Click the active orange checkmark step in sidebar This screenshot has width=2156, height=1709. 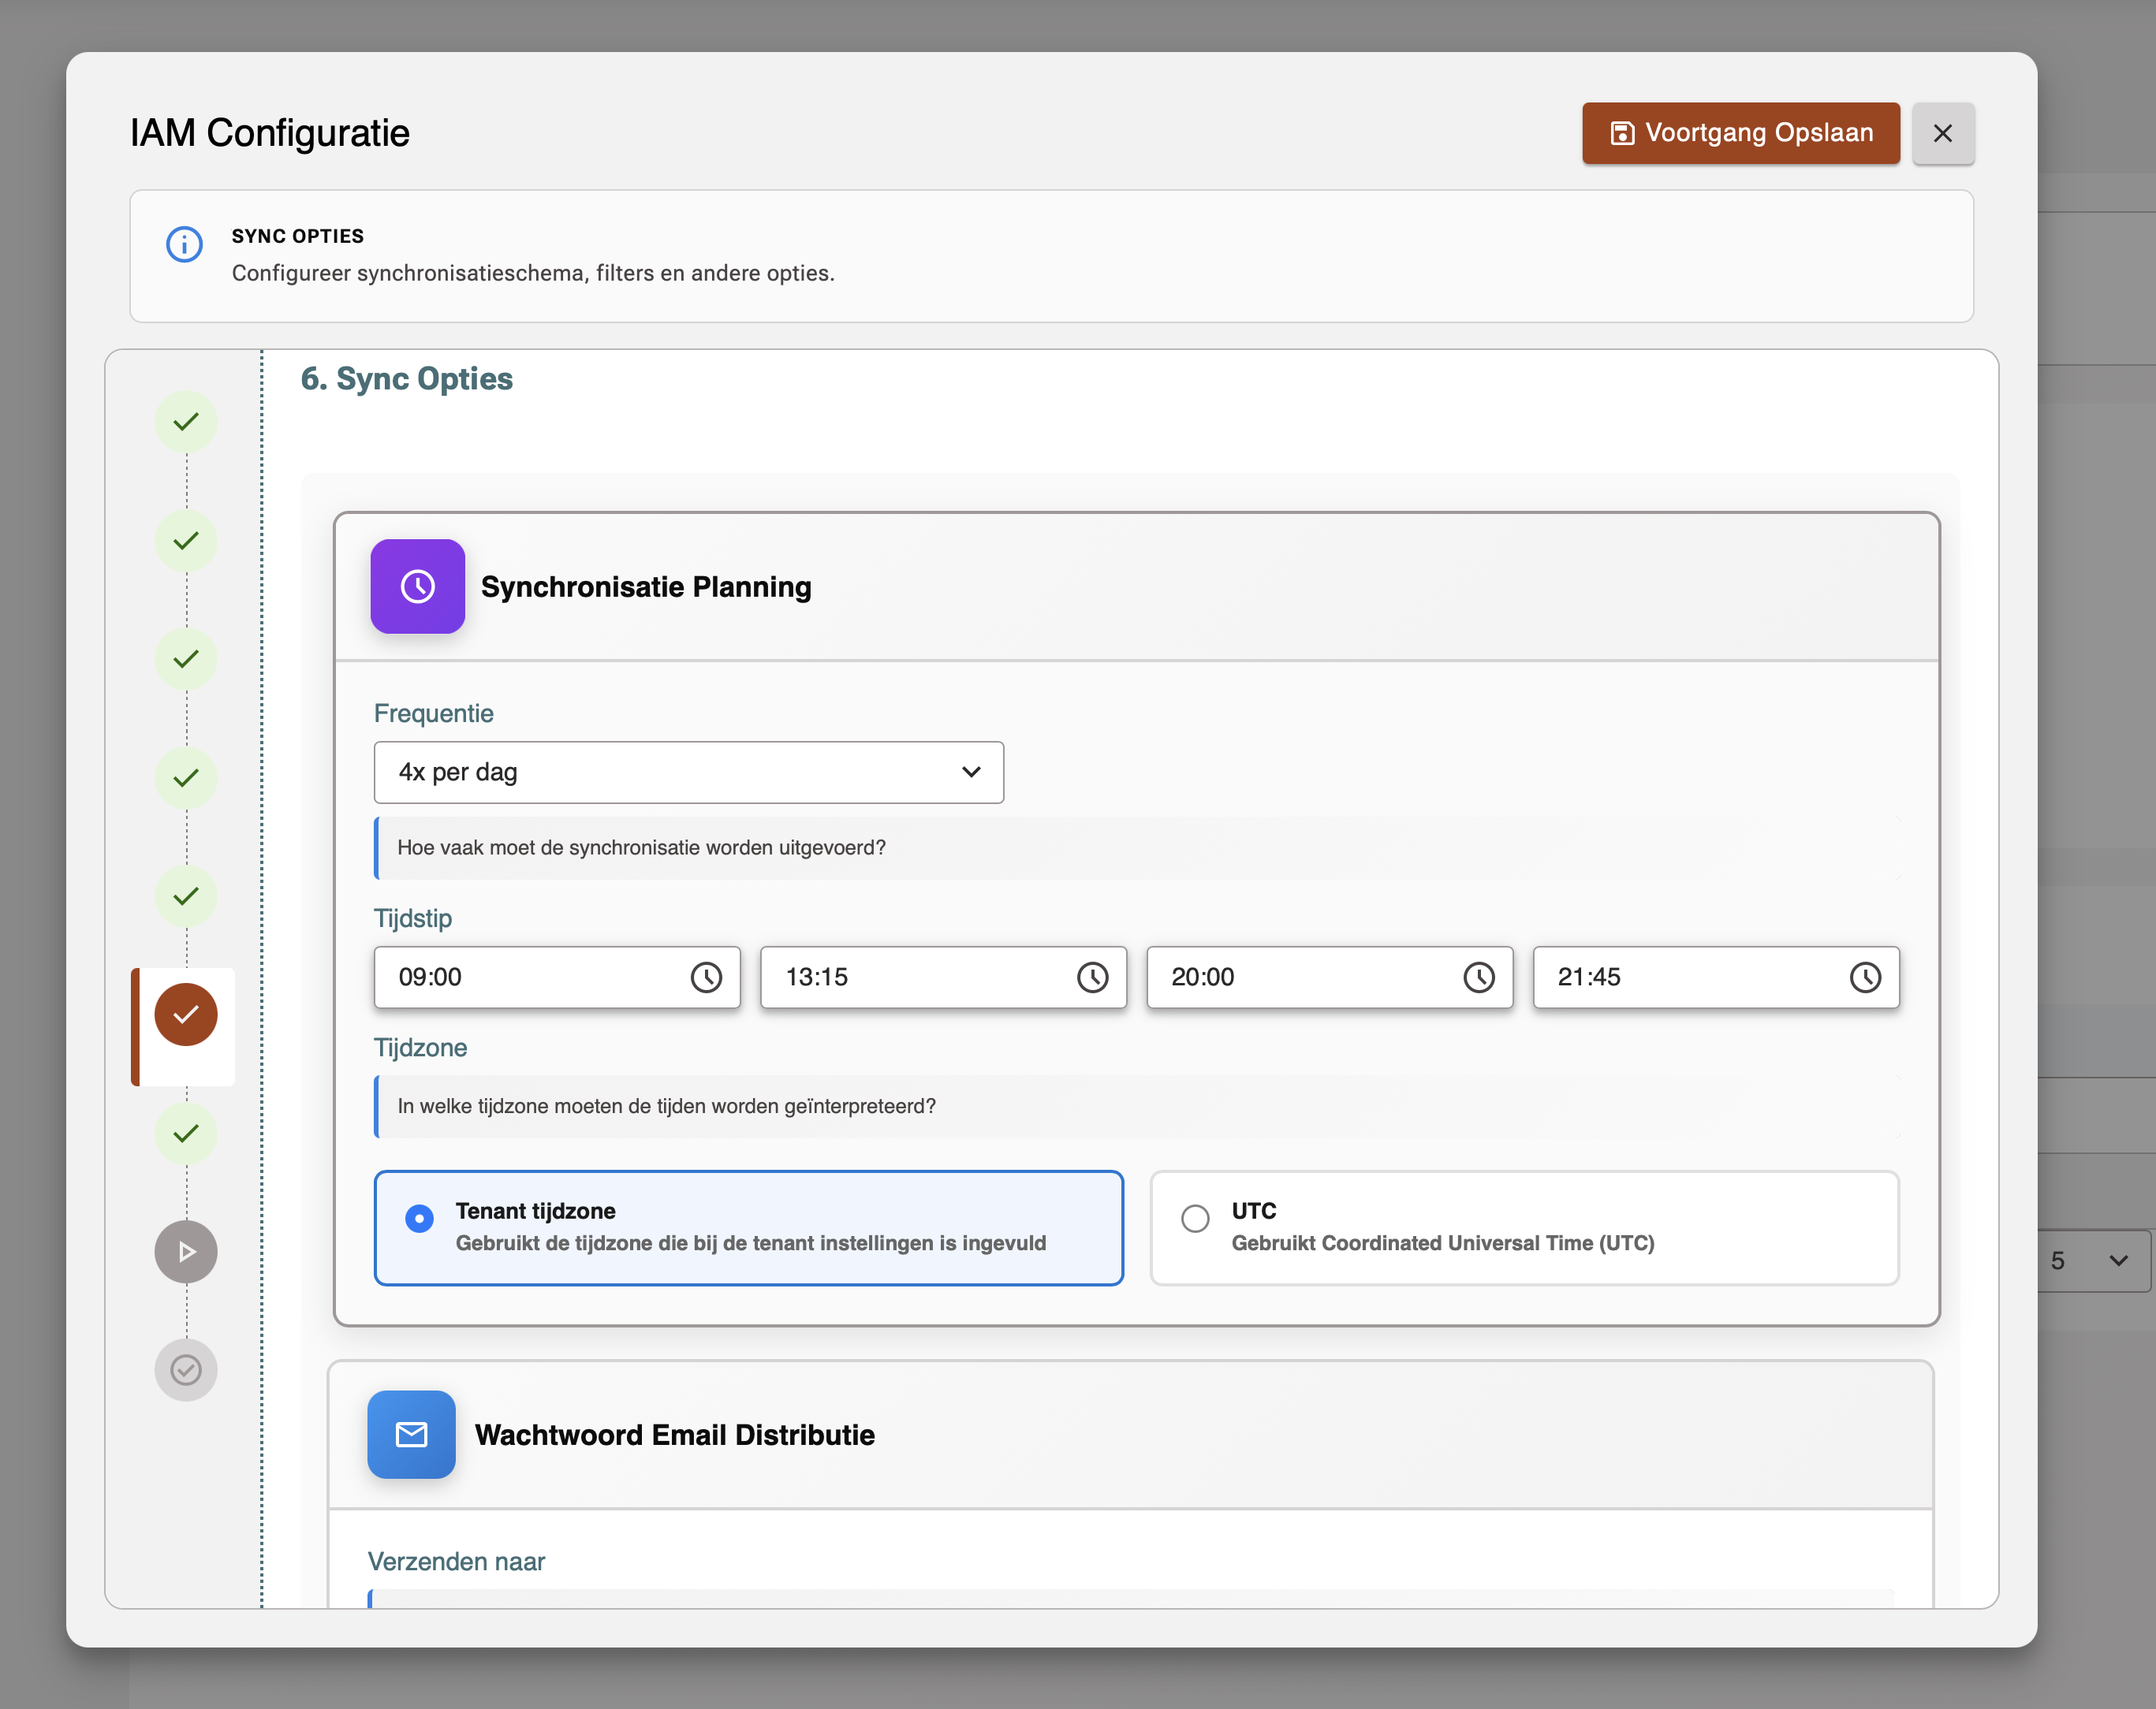pyautogui.click(x=185, y=1014)
